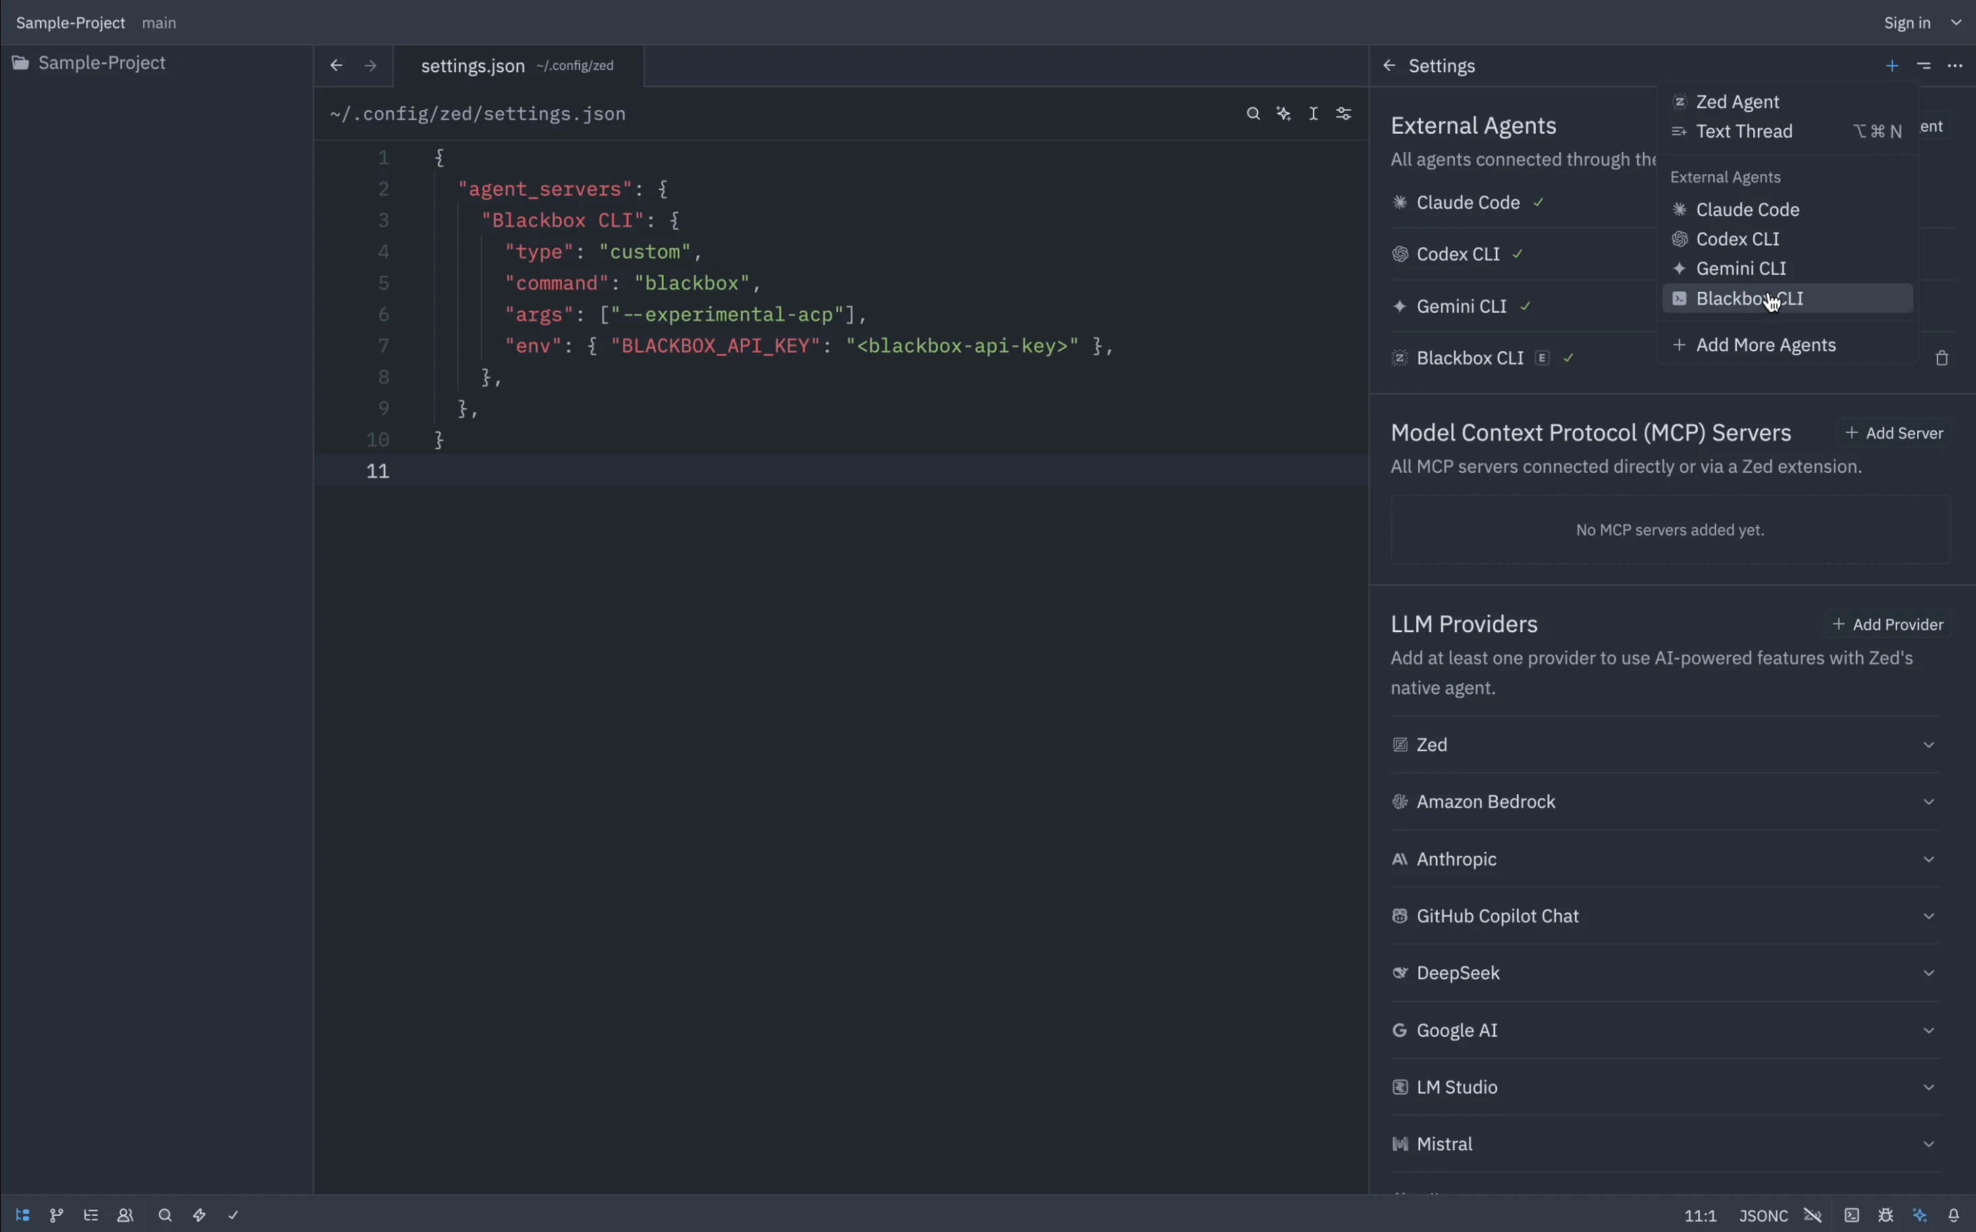Open the agent panel history lines icon

pyautogui.click(x=1924, y=66)
